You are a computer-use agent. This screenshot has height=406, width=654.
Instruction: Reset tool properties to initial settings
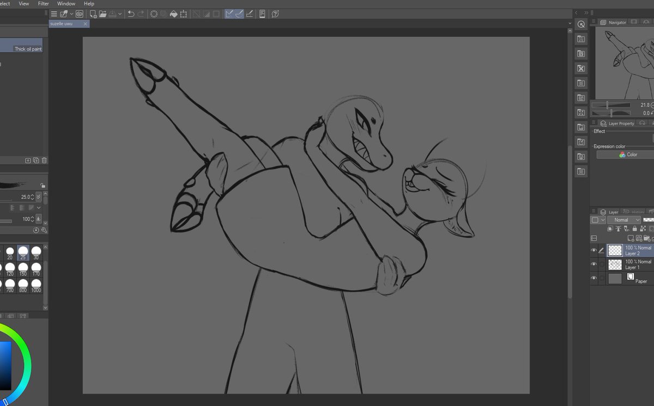tap(36, 230)
